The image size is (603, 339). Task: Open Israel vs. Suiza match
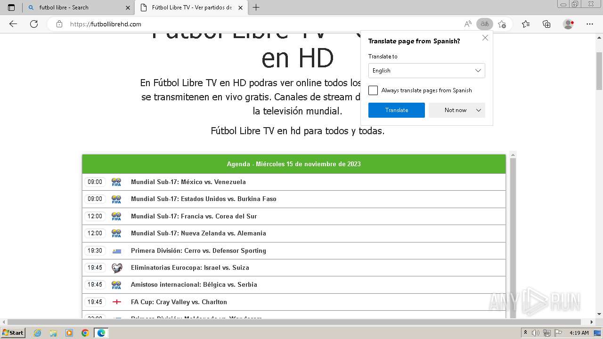point(294,267)
